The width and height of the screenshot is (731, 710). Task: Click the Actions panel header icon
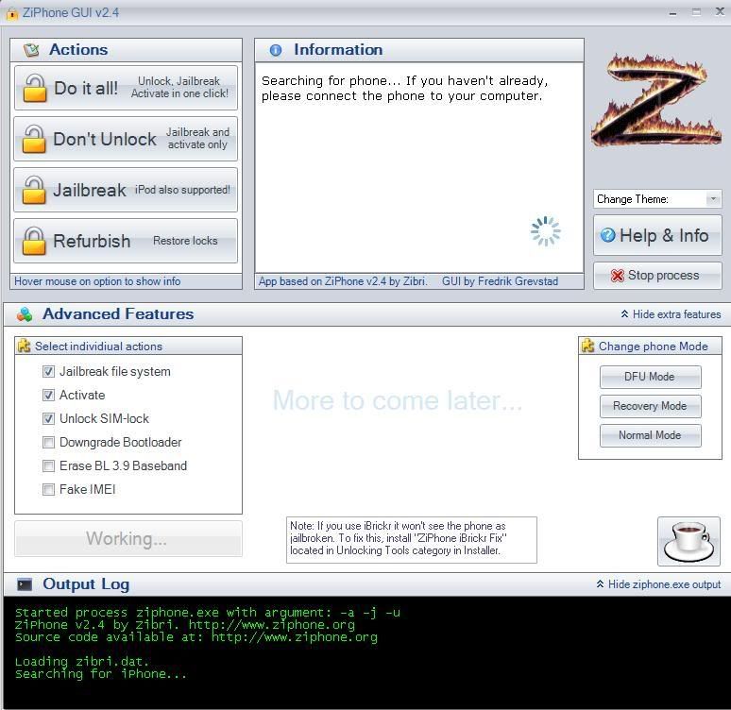[32, 49]
